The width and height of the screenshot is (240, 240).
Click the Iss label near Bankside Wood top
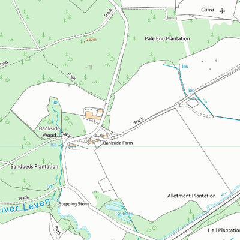(55, 103)
